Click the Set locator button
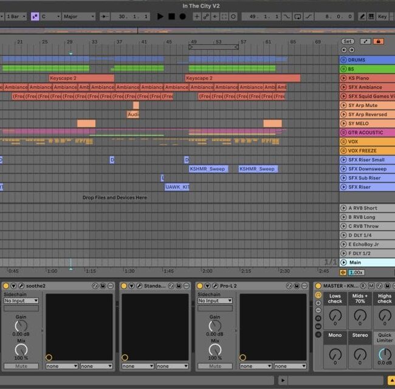Screen dimensions: 395x389 tap(347, 41)
